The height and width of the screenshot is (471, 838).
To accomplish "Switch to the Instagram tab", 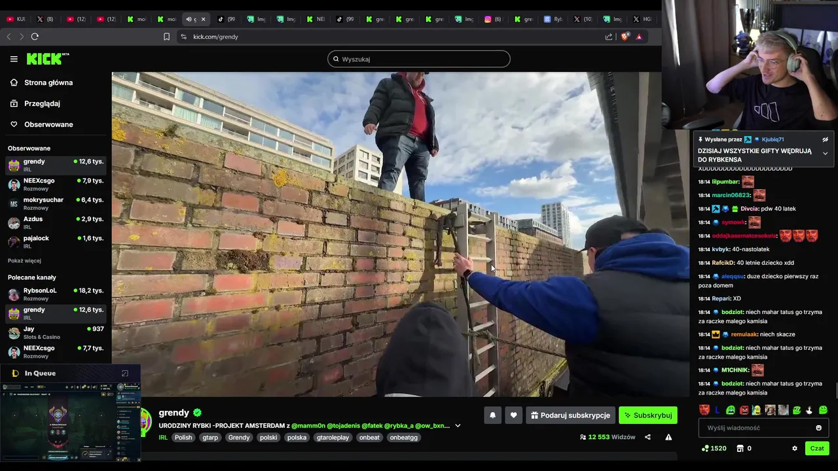I will click(492, 19).
